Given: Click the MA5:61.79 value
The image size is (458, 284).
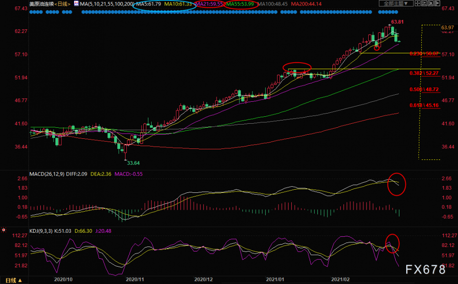Looking at the screenshot, I should click(x=148, y=4).
